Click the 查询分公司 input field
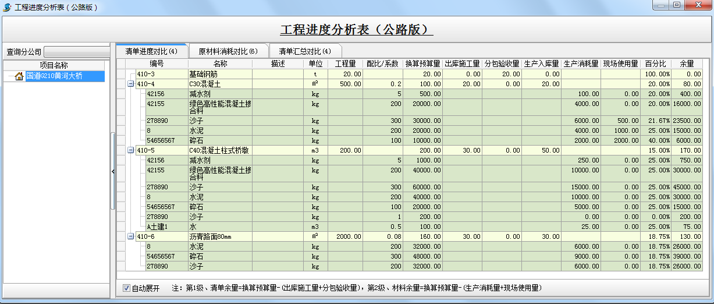 pyautogui.click(x=77, y=52)
